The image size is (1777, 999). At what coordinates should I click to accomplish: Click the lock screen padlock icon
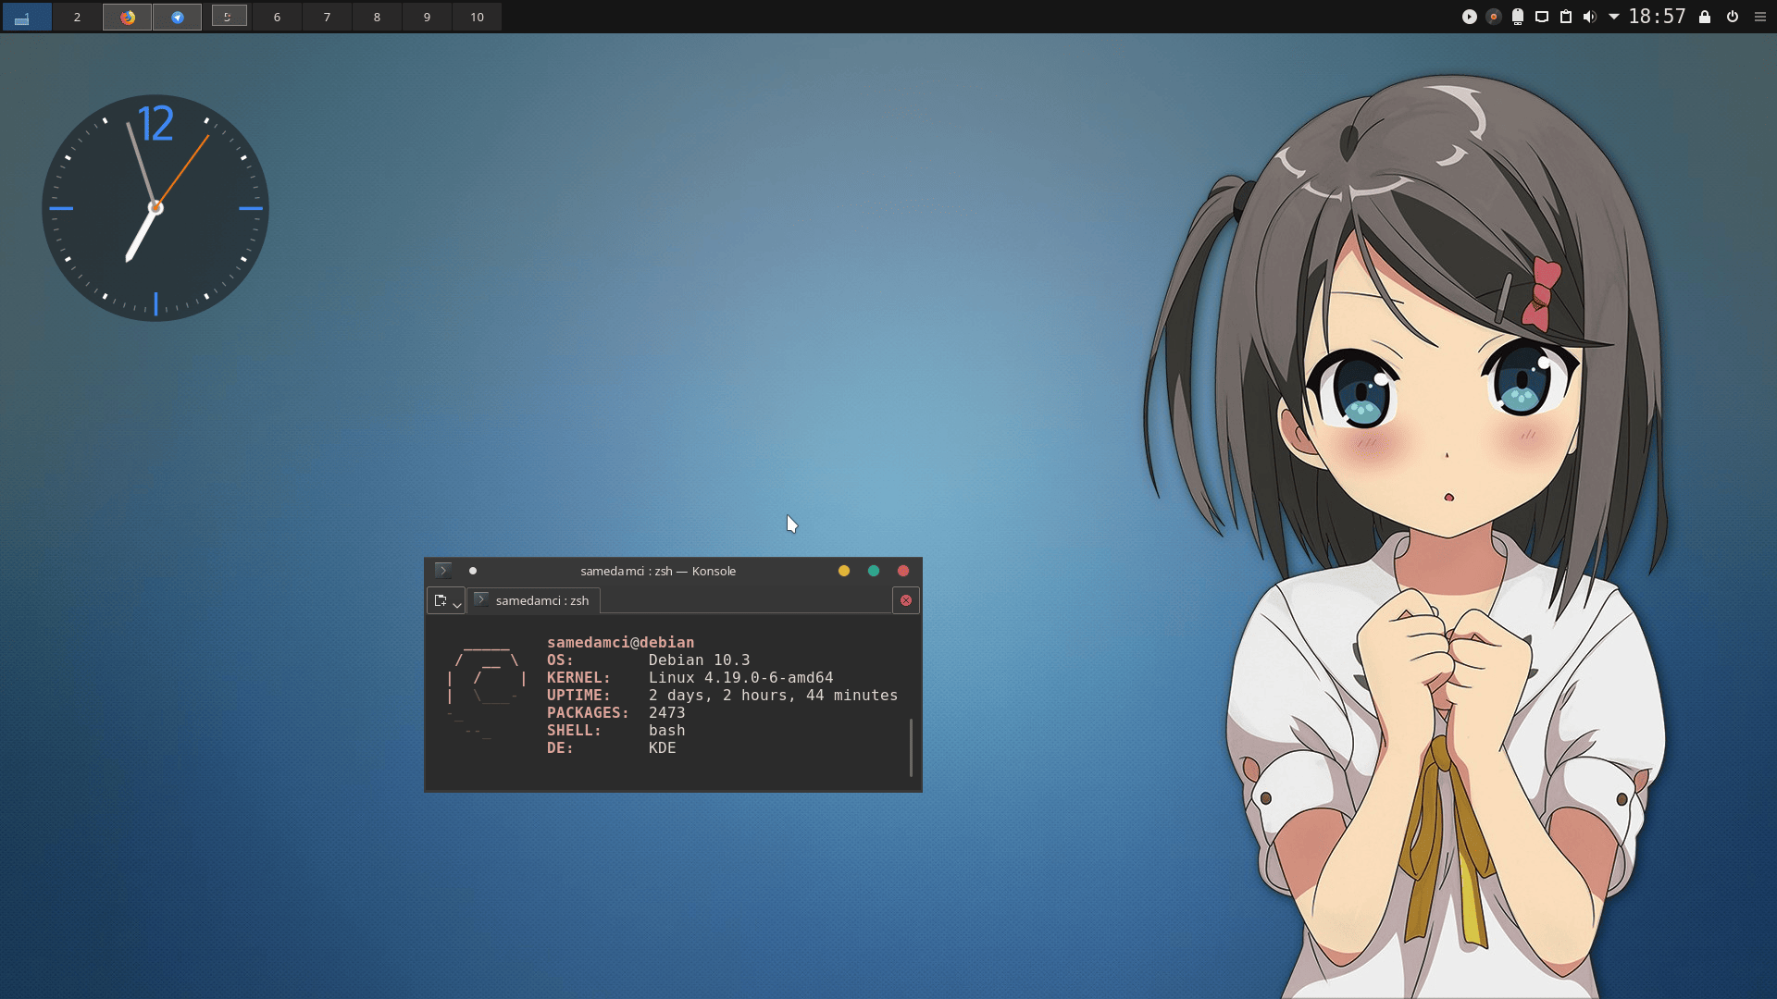click(x=1704, y=17)
